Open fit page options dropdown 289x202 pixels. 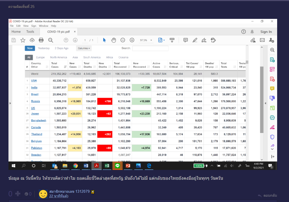click(x=164, y=40)
